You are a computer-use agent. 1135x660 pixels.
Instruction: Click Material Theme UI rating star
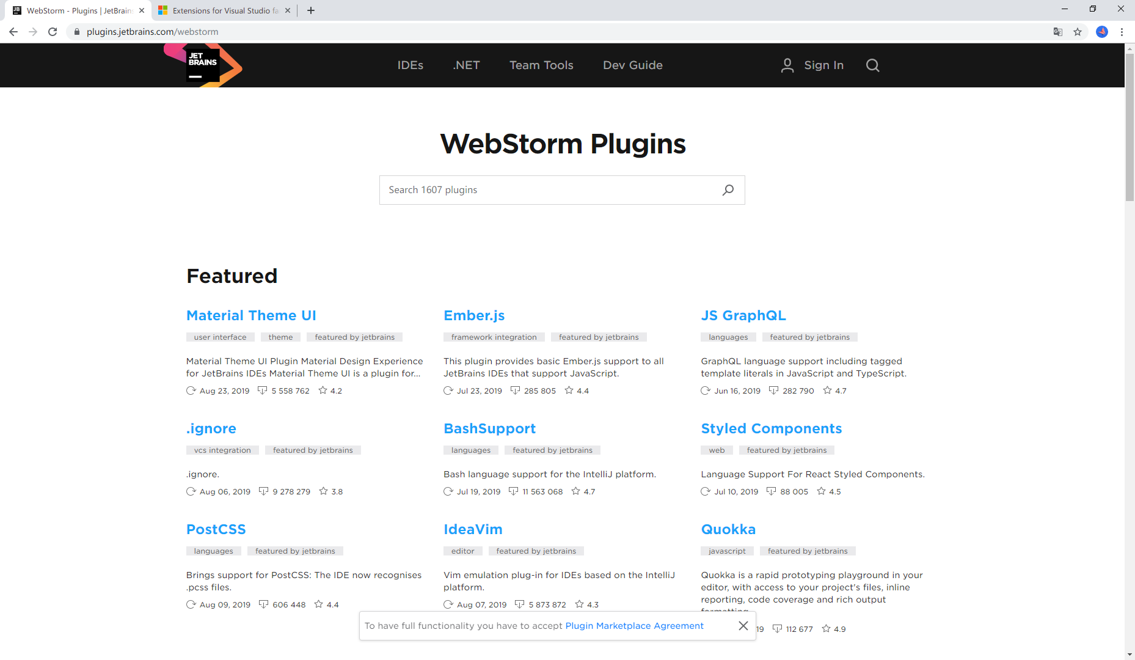[323, 391]
